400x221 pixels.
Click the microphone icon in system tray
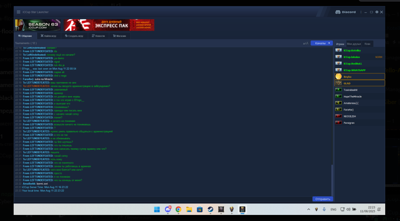coord(324,210)
